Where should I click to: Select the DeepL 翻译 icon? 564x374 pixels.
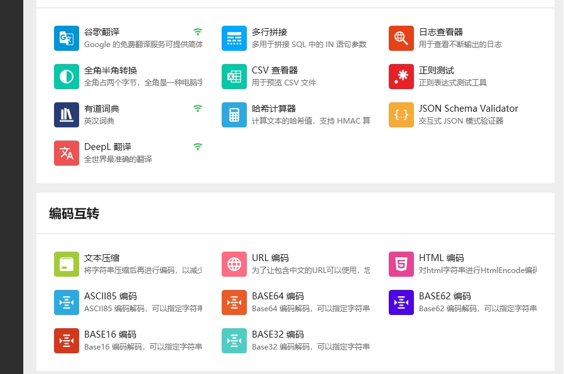click(66, 152)
